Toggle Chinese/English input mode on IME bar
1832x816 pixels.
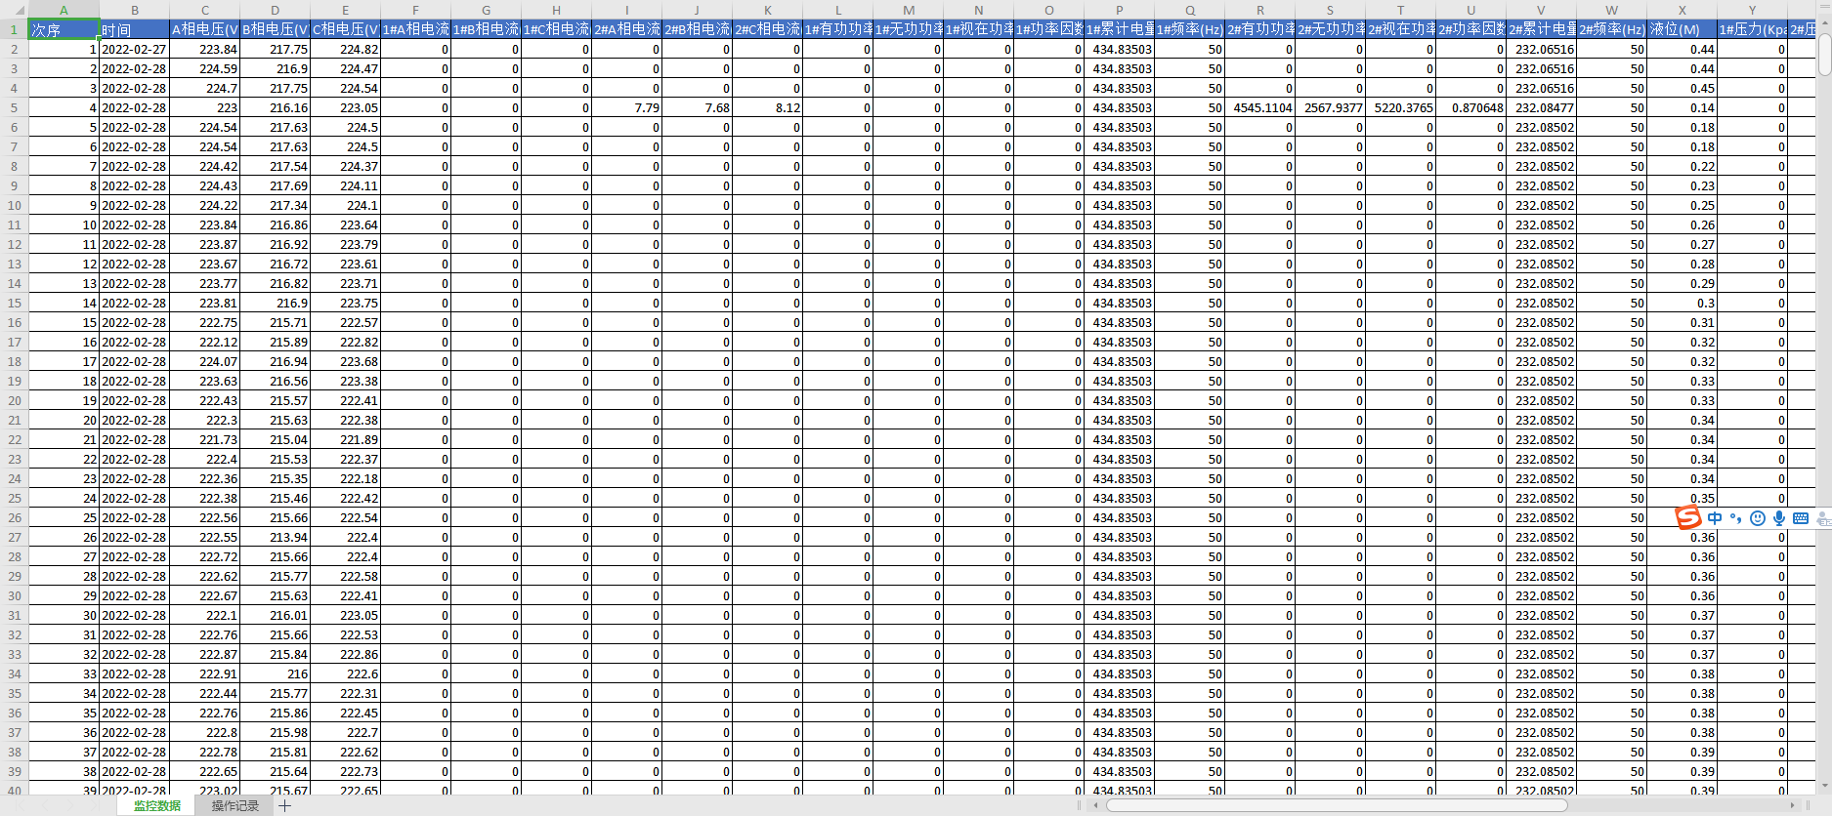pyautogui.click(x=1715, y=518)
